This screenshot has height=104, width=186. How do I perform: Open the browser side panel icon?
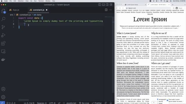point(174,8)
